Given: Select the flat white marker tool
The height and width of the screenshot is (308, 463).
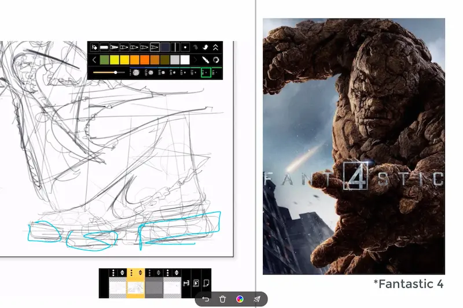Looking at the screenshot, I should tap(104, 47).
